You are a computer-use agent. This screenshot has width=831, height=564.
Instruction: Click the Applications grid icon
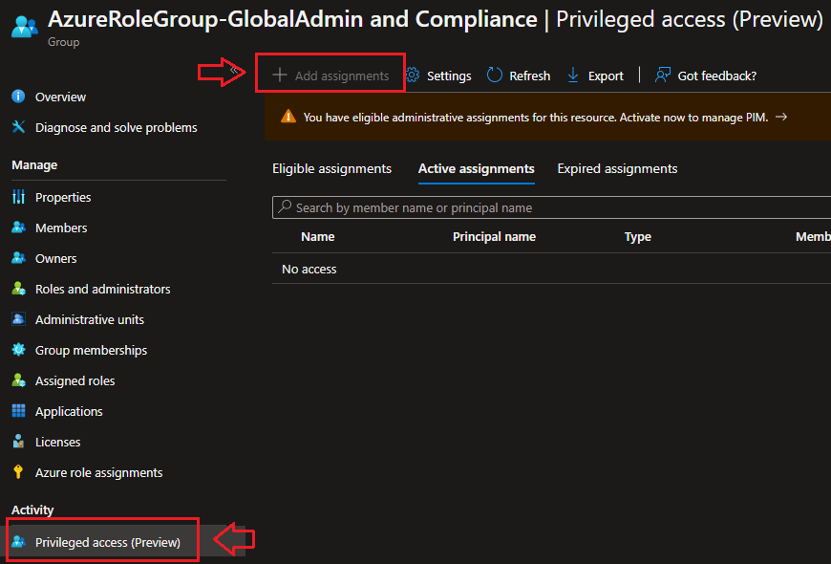[x=18, y=411]
